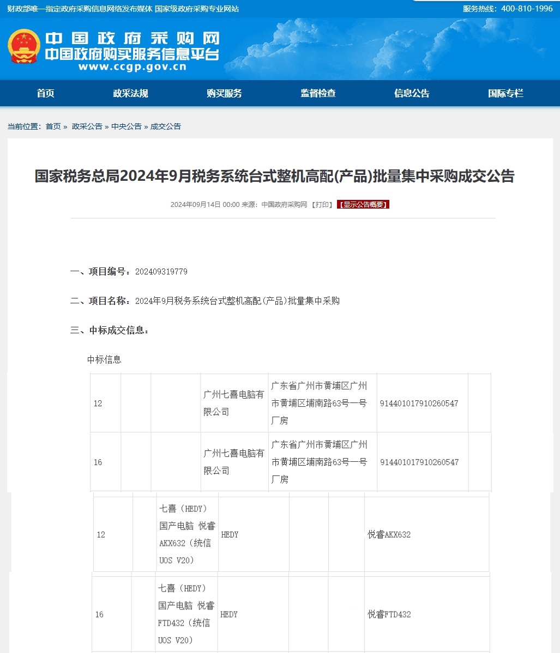Go to 首页 in the breadcrumb trail
Viewport: 560px width, 653px height.
pos(53,126)
